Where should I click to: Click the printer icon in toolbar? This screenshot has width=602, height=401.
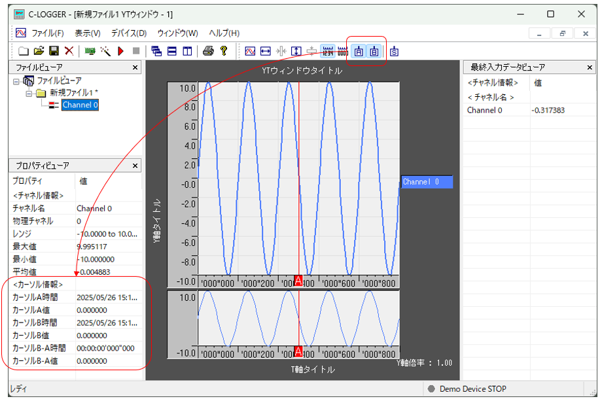click(x=208, y=51)
